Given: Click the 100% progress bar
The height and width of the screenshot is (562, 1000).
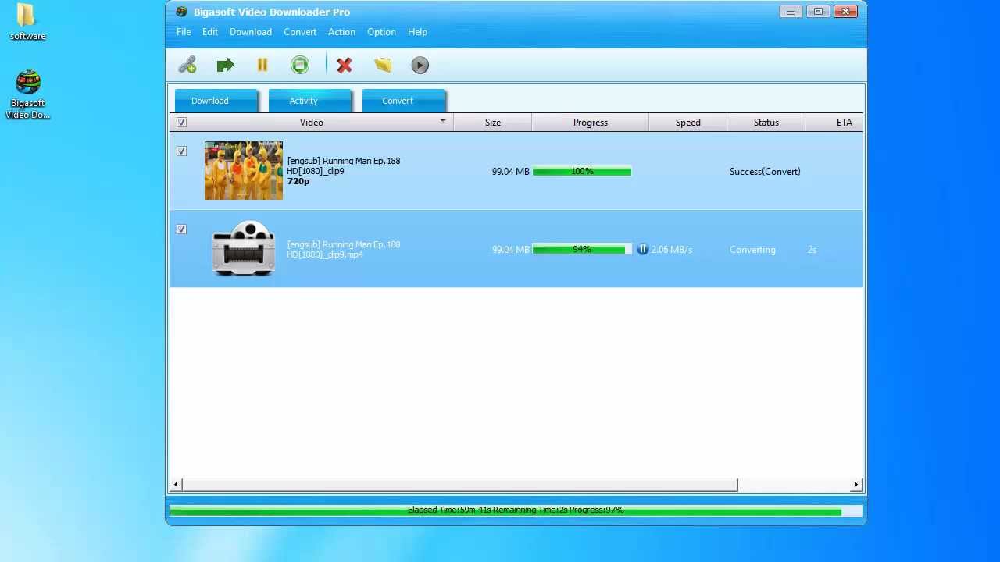Looking at the screenshot, I should [582, 171].
